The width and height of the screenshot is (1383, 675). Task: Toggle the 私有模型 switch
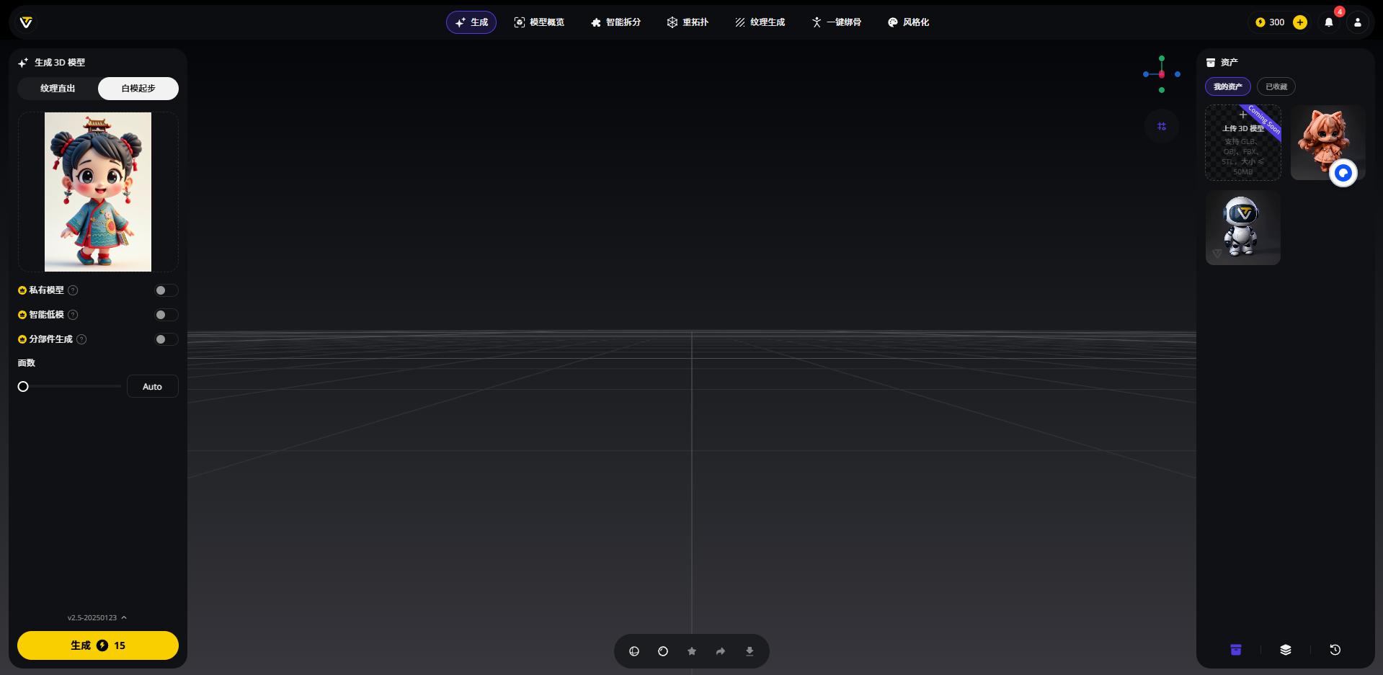pos(166,290)
